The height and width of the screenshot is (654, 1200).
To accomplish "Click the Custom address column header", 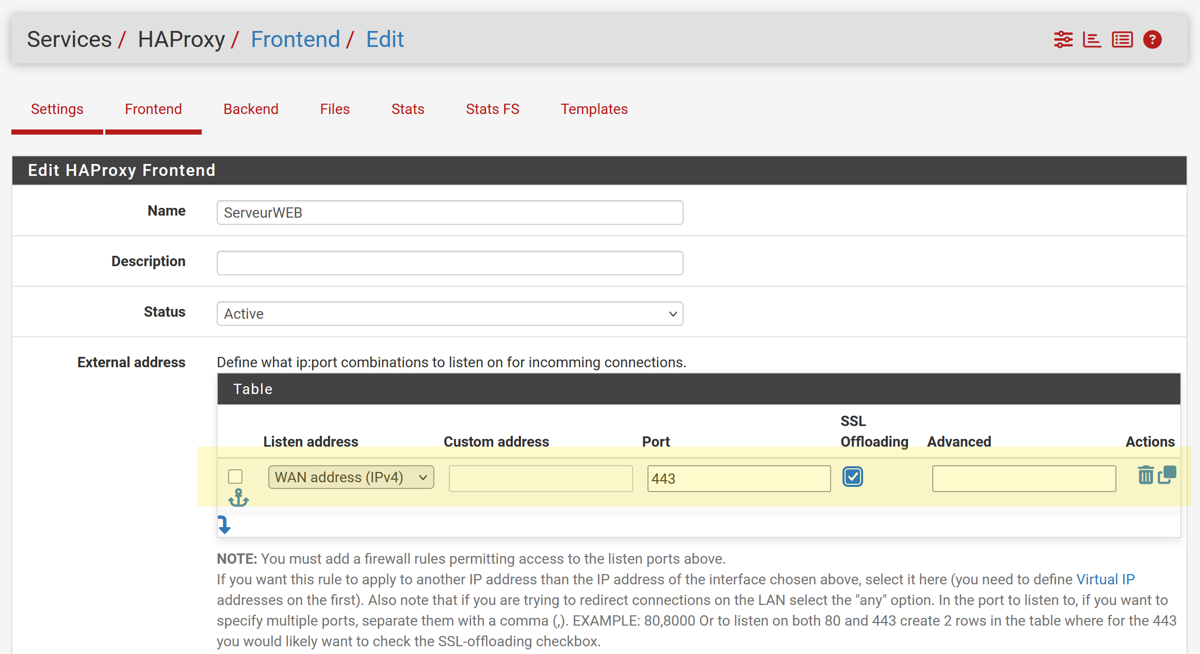I will pyautogui.click(x=496, y=442).
